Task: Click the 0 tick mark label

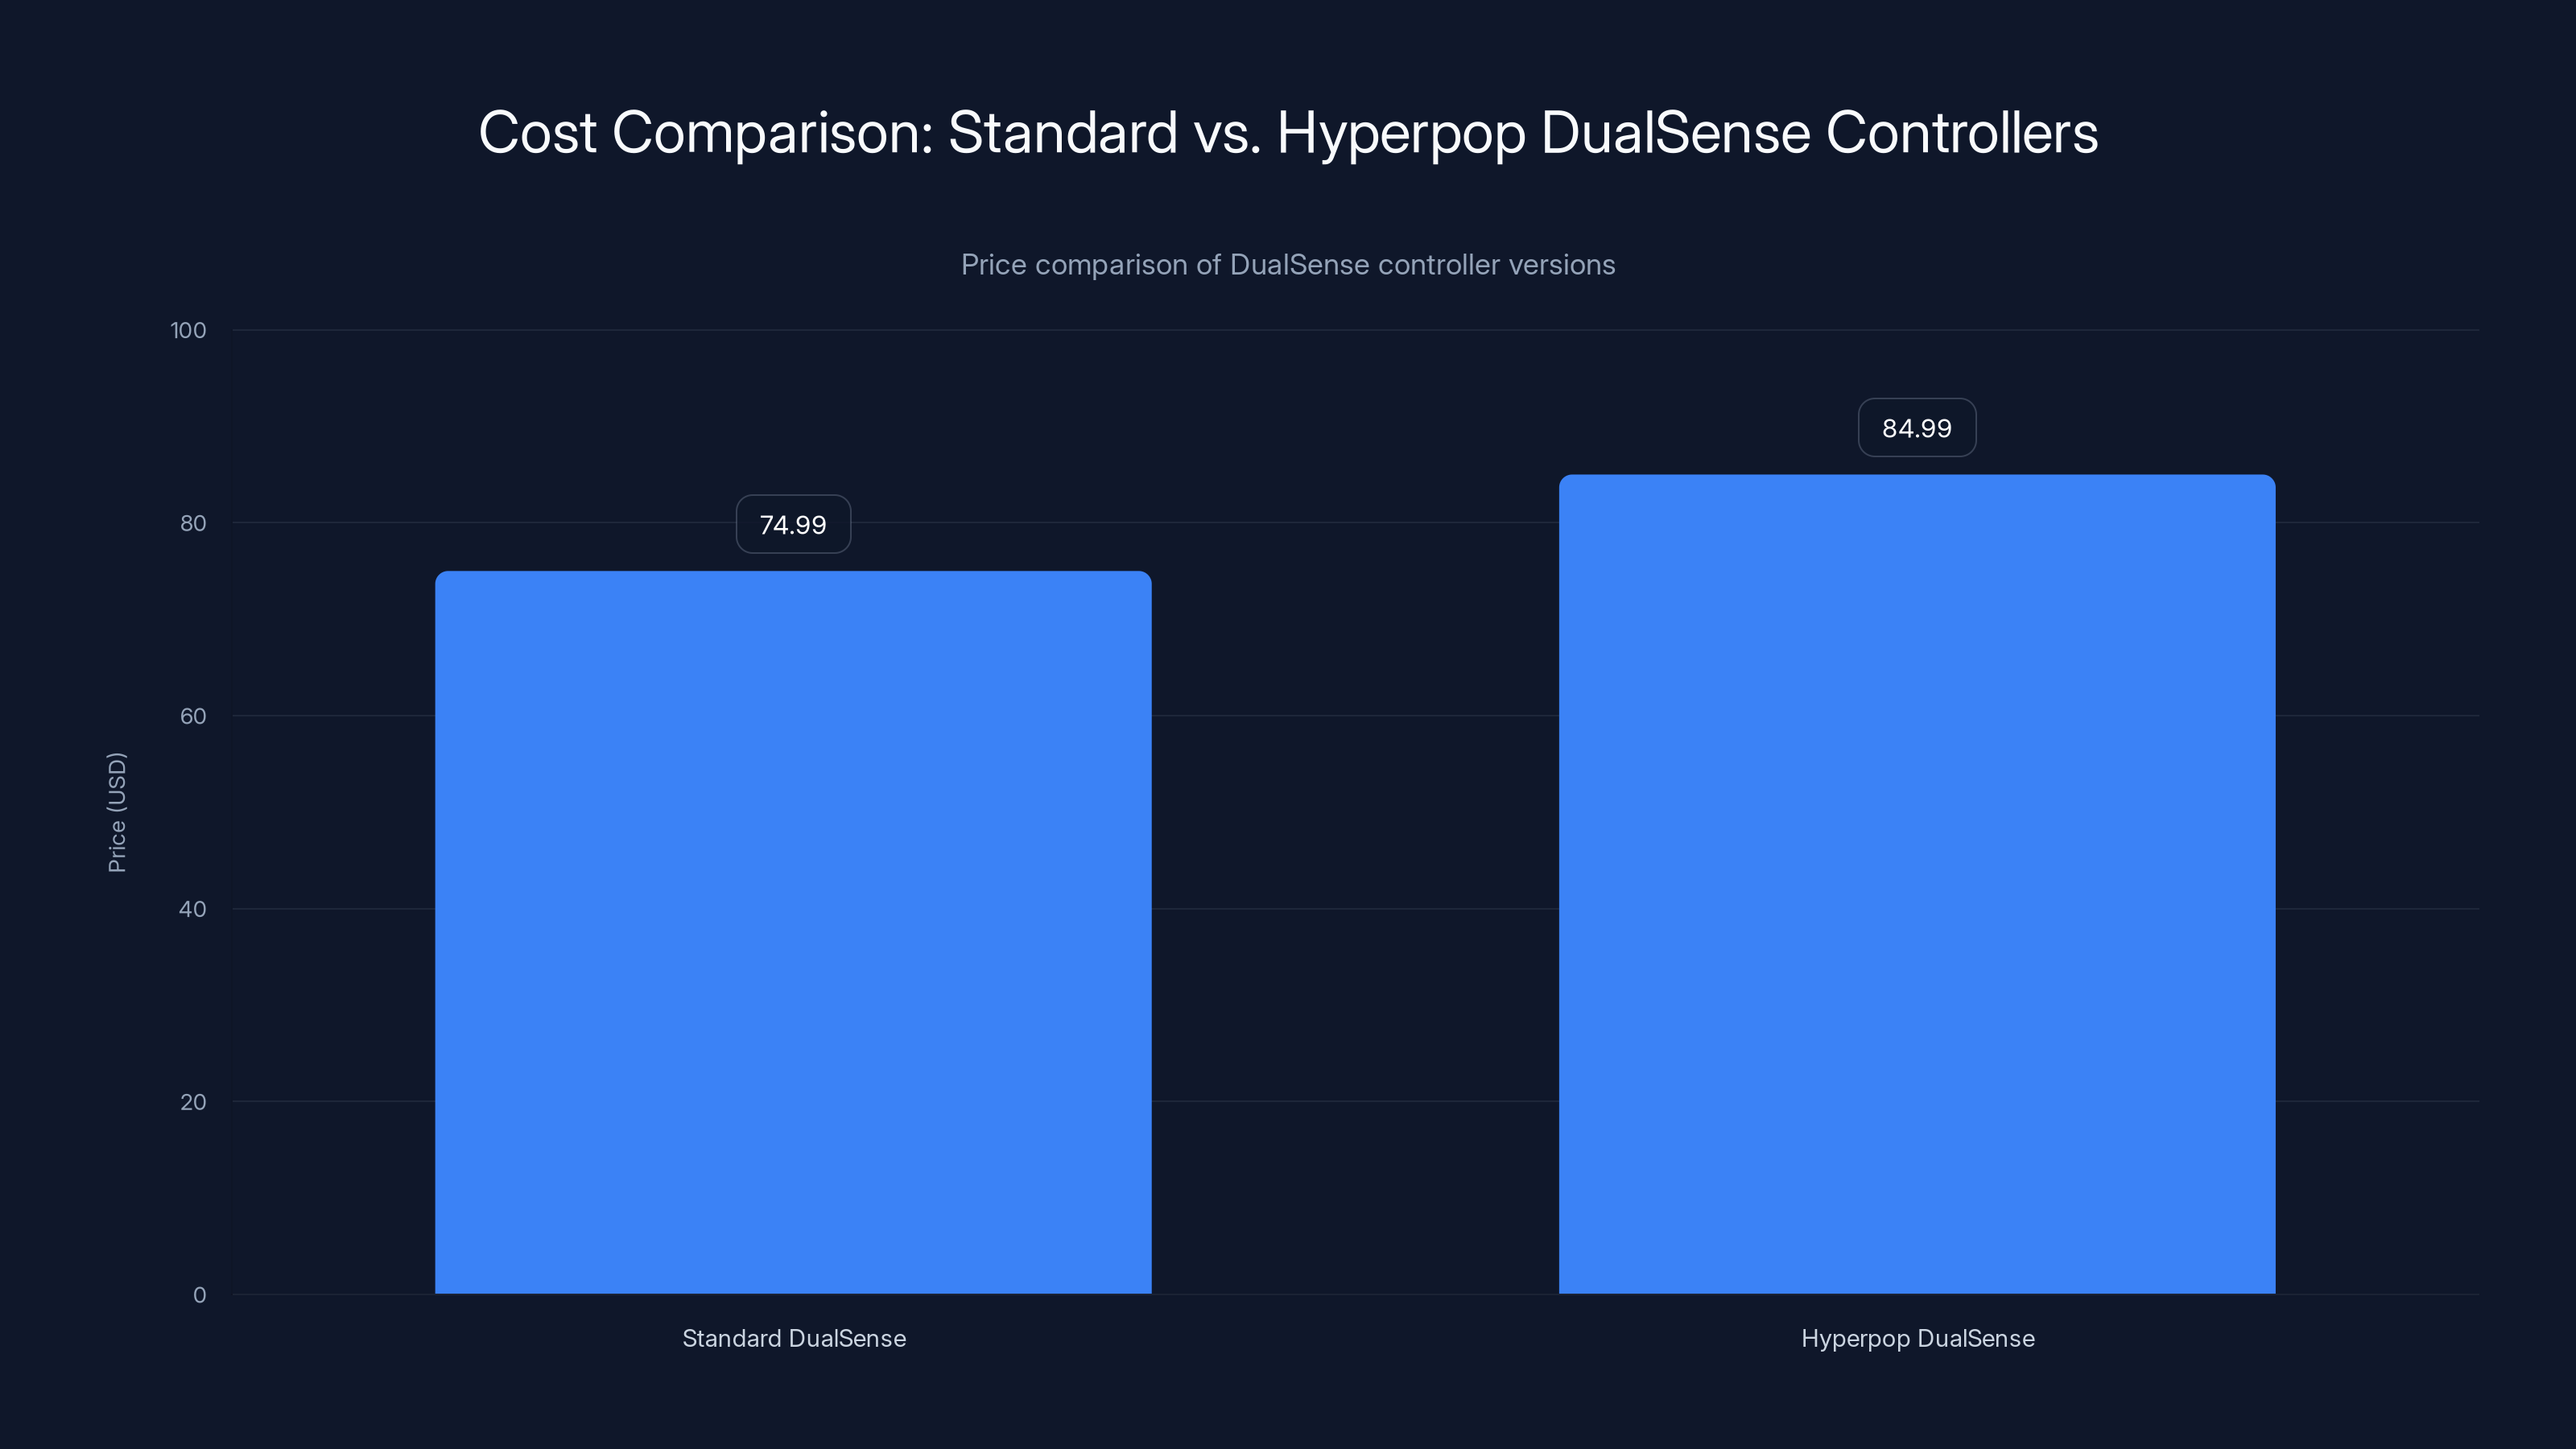Action: point(200,1295)
